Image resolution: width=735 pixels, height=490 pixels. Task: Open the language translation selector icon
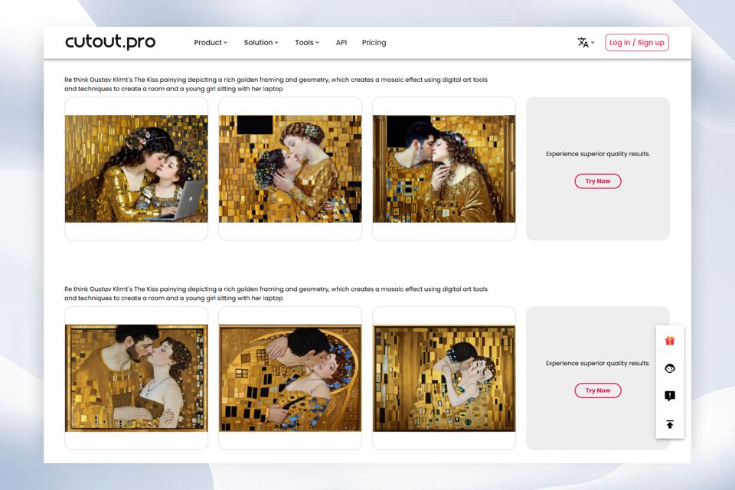click(586, 43)
